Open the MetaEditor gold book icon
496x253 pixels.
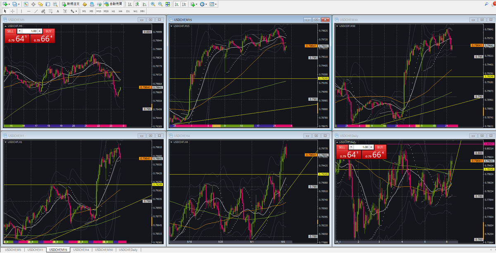click(x=85, y=4)
